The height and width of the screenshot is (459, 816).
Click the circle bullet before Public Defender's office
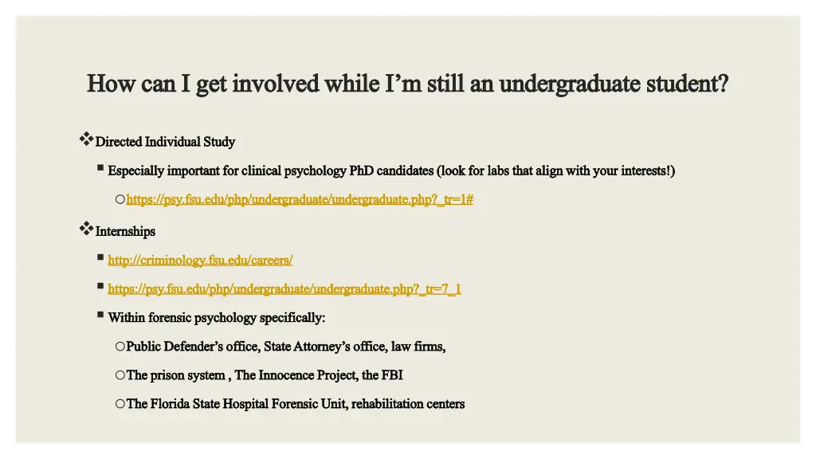tap(120, 346)
